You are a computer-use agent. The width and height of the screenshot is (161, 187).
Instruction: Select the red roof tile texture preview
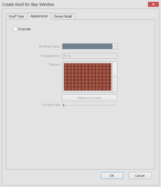pyautogui.click(x=88, y=77)
